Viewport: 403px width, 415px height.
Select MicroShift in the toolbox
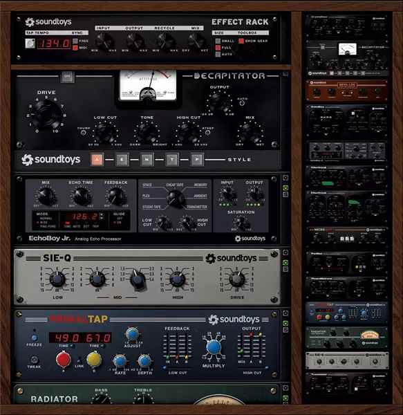347,237
